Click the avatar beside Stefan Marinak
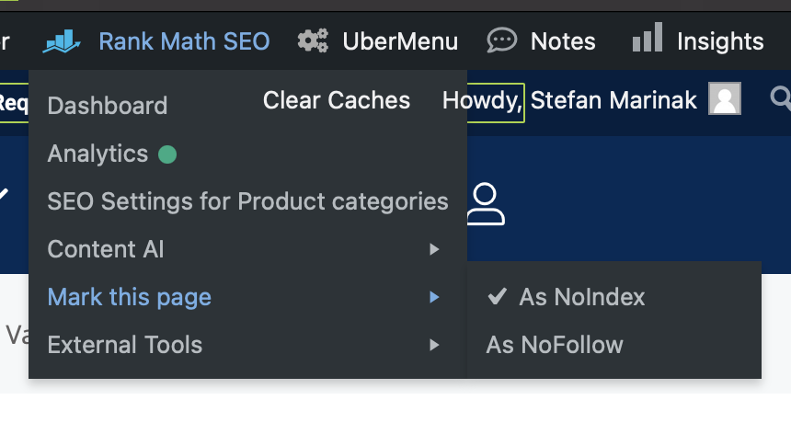Viewport: 791px width, 434px height. [725, 99]
